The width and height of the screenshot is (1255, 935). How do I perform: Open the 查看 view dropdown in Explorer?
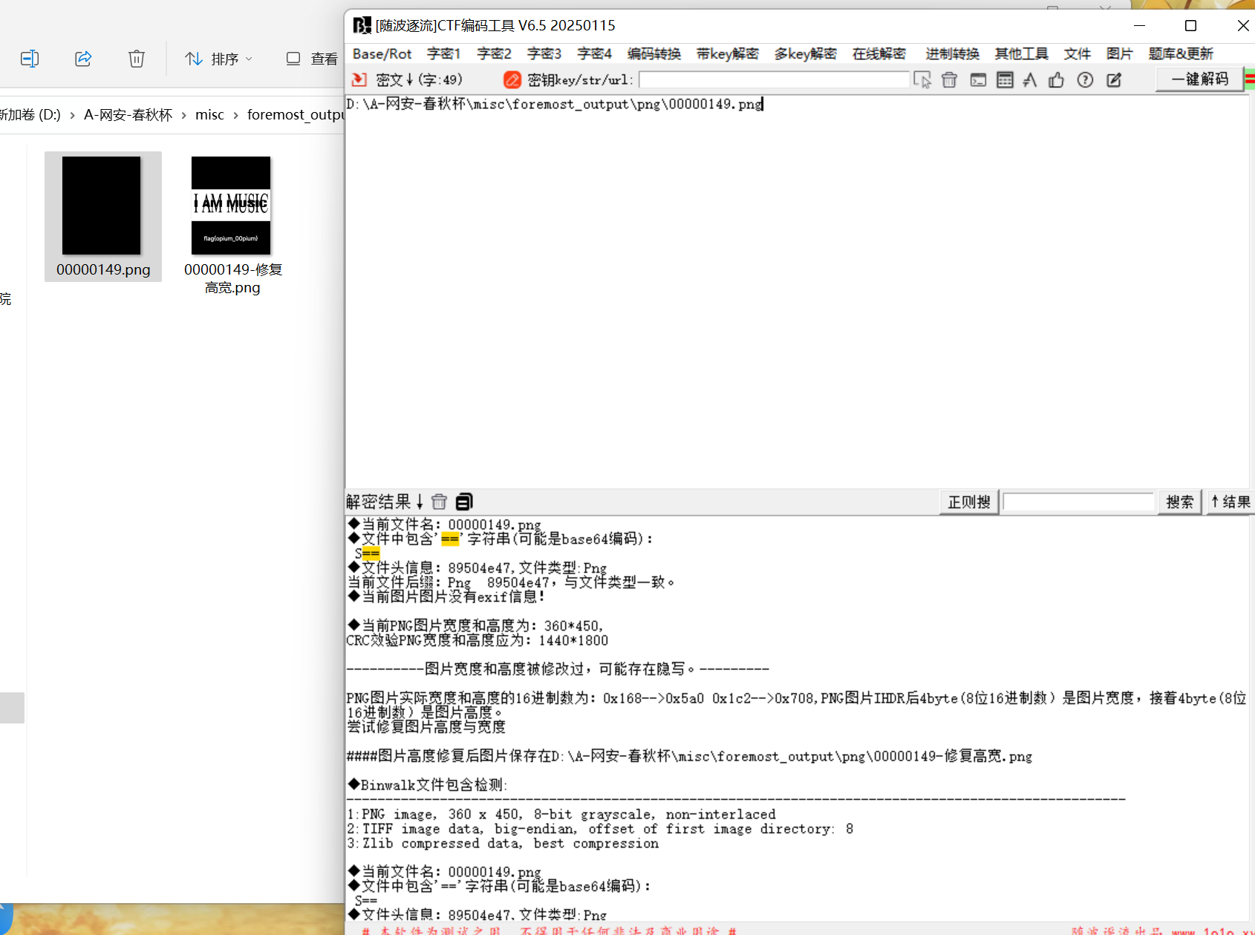313,59
